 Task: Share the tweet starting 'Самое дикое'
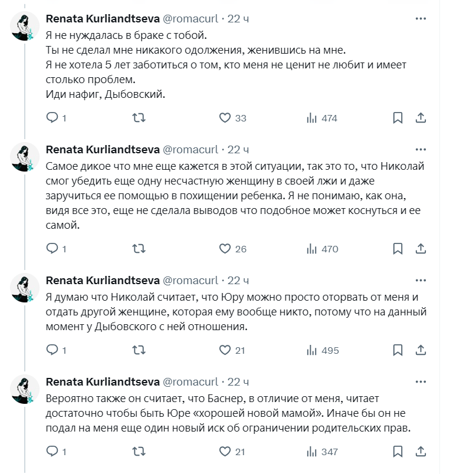(x=421, y=249)
